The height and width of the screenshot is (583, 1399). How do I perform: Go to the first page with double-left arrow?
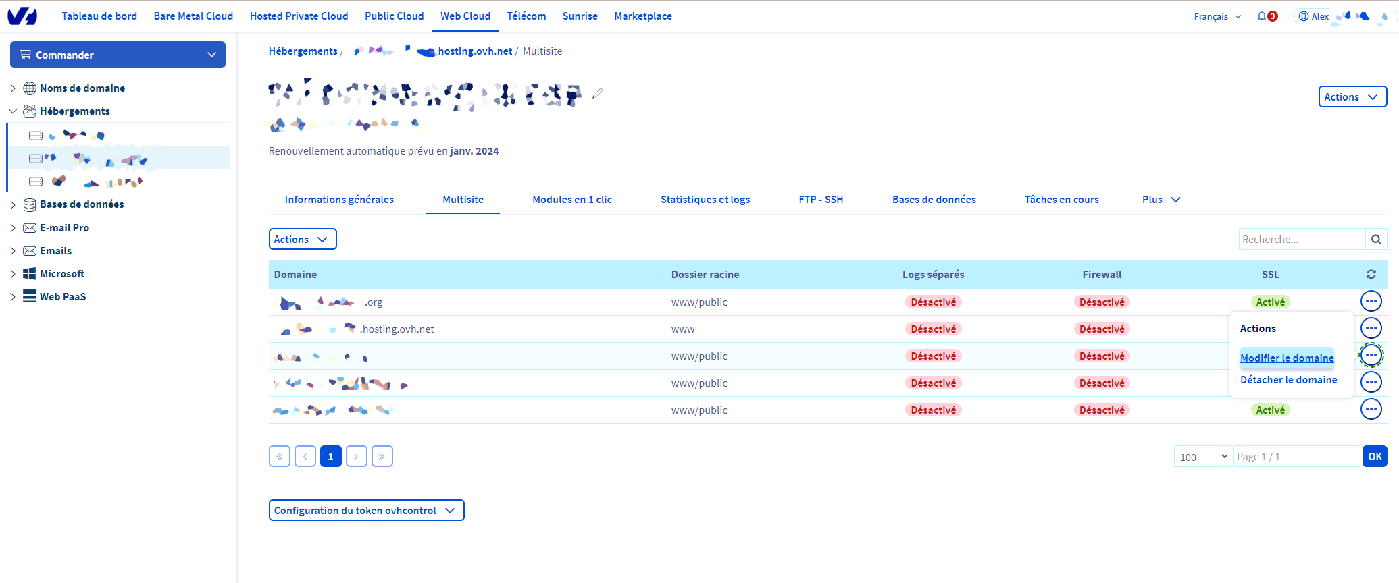280,457
